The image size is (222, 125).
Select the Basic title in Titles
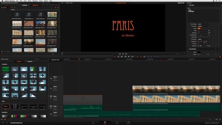coord(6,107)
